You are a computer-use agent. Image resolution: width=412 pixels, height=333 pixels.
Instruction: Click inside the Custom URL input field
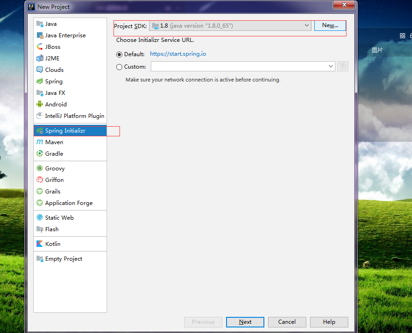click(x=239, y=66)
